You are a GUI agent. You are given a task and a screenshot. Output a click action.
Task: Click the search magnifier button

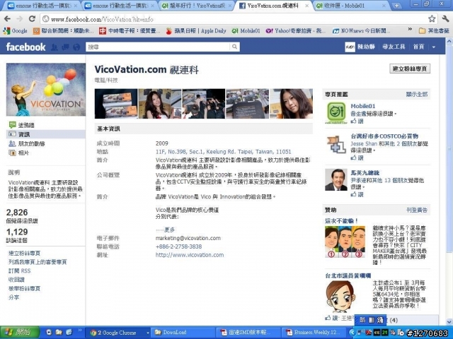234,47
